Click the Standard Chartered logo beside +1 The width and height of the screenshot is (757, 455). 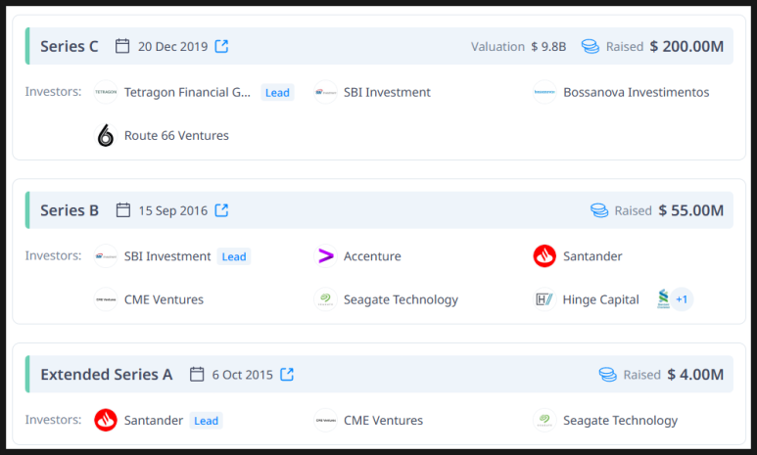pyautogui.click(x=663, y=299)
